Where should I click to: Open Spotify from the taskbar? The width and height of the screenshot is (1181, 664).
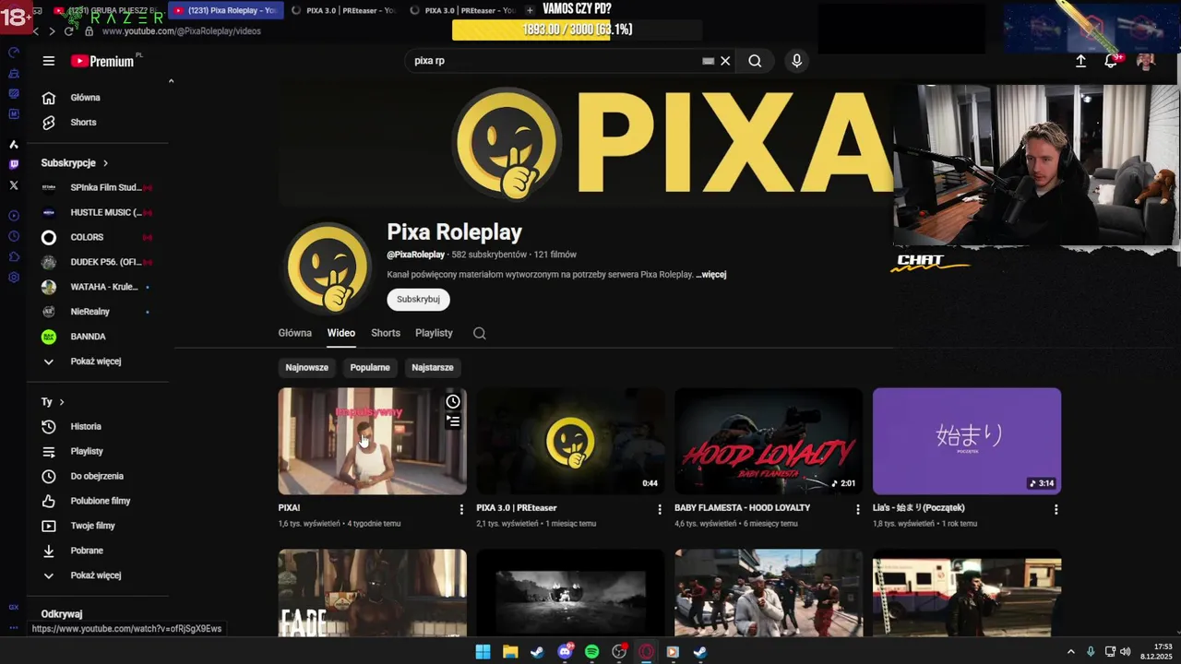coord(591,652)
